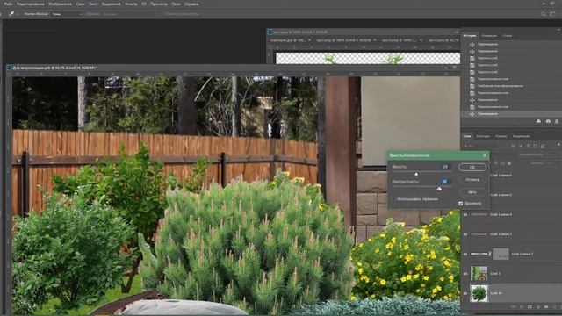Click the Яркость slider handle

[416, 174]
